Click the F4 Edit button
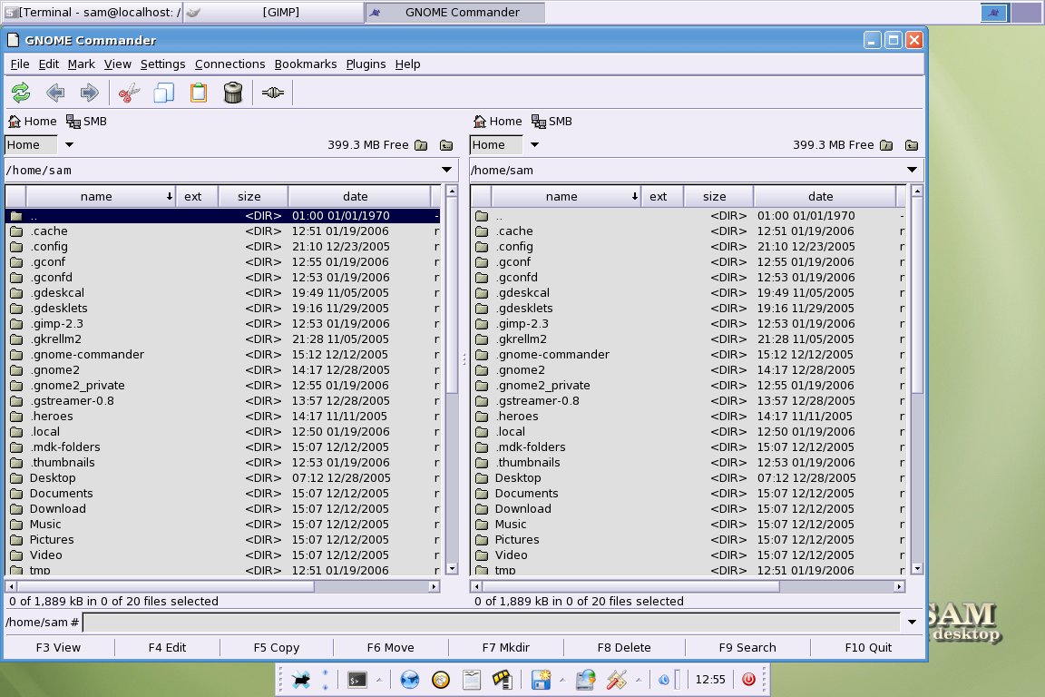Image resolution: width=1045 pixels, height=697 pixels. click(x=167, y=648)
